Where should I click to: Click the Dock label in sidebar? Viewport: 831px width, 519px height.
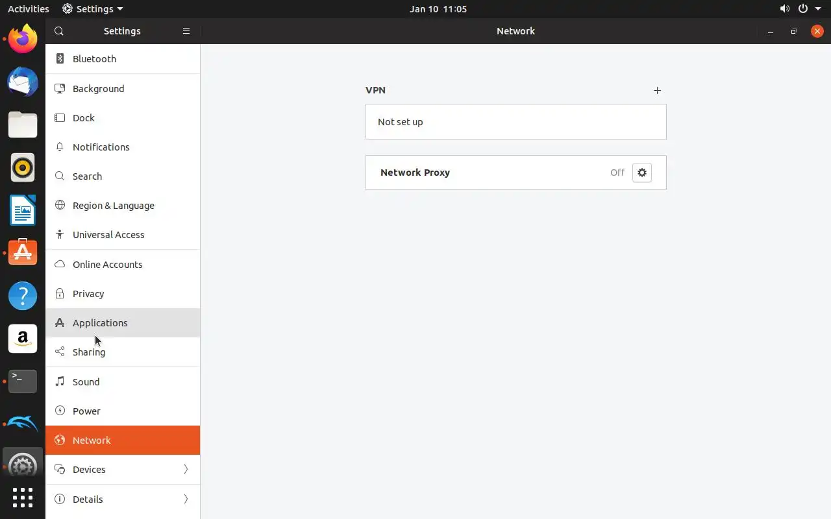[x=84, y=117]
